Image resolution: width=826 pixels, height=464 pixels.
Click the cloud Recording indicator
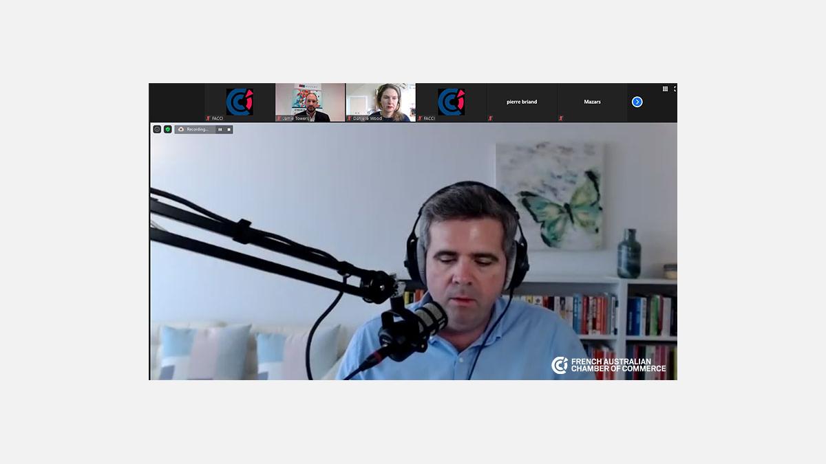tap(193, 129)
